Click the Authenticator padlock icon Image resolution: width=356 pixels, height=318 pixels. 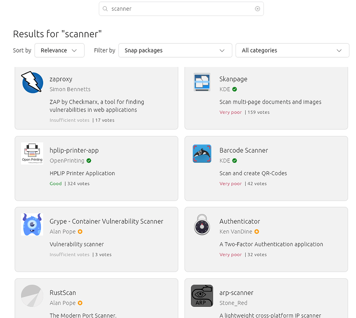coord(202,225)
